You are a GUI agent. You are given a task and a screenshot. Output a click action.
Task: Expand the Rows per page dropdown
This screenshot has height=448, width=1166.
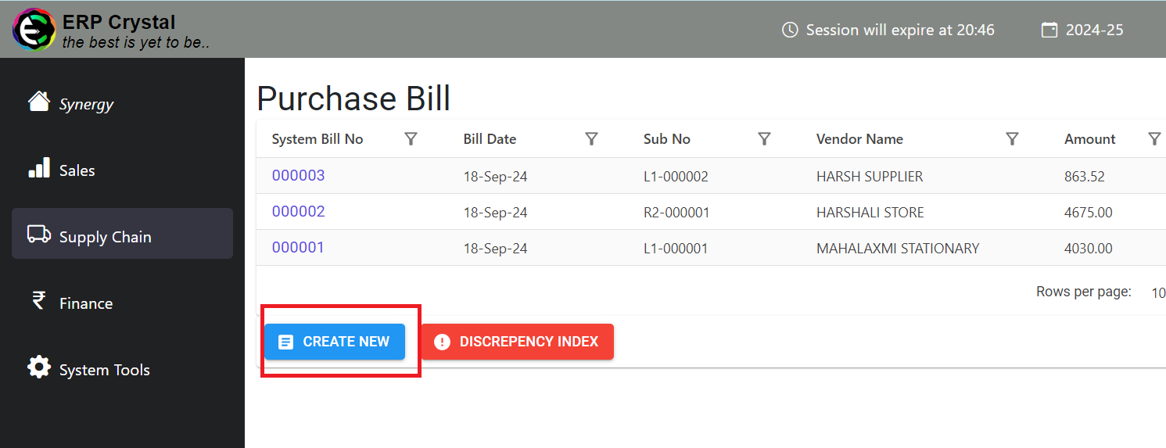[1157, 293]
